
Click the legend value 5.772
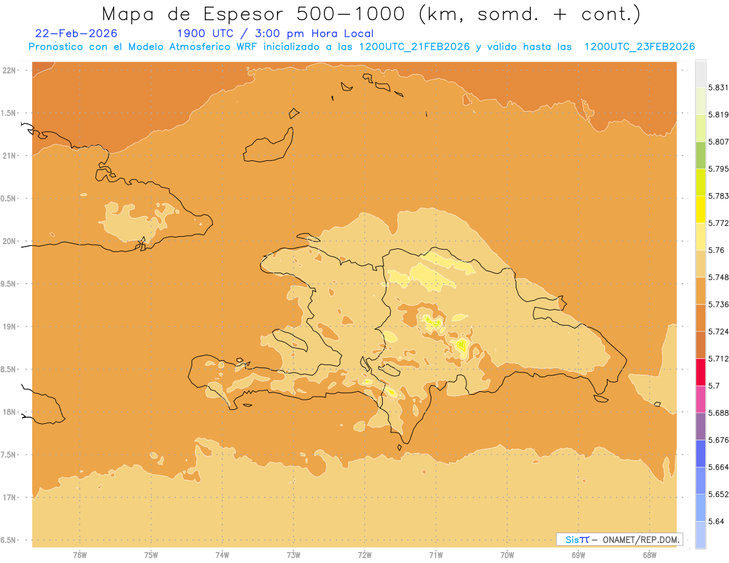click(719, 223)
